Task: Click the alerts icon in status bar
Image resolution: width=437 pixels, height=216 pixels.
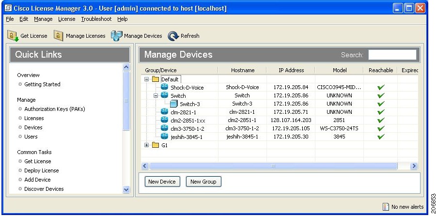Action: 386,207
